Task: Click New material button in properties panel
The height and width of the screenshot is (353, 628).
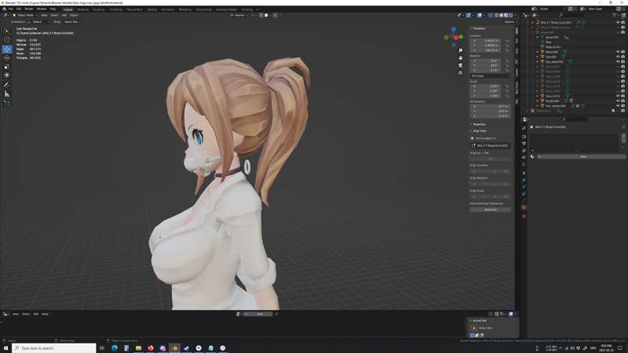Action: coord(582,157)
